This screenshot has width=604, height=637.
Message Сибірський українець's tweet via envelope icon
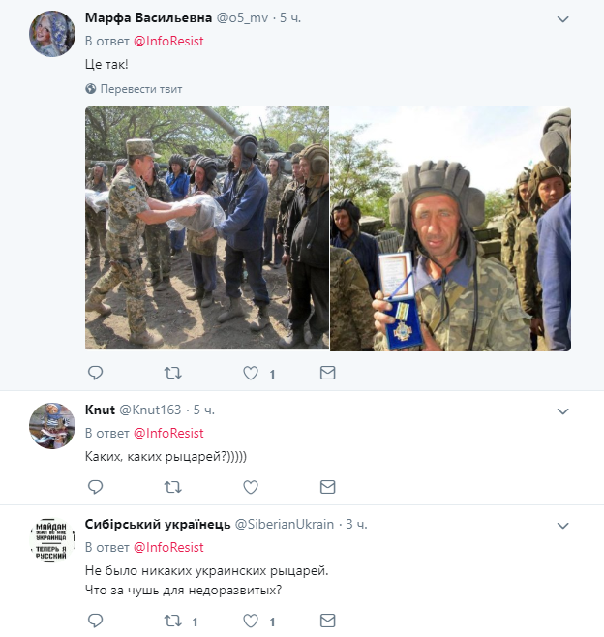tap(327, 621)
